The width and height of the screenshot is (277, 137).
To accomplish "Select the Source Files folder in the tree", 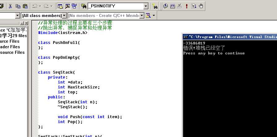I will [10, 41].
